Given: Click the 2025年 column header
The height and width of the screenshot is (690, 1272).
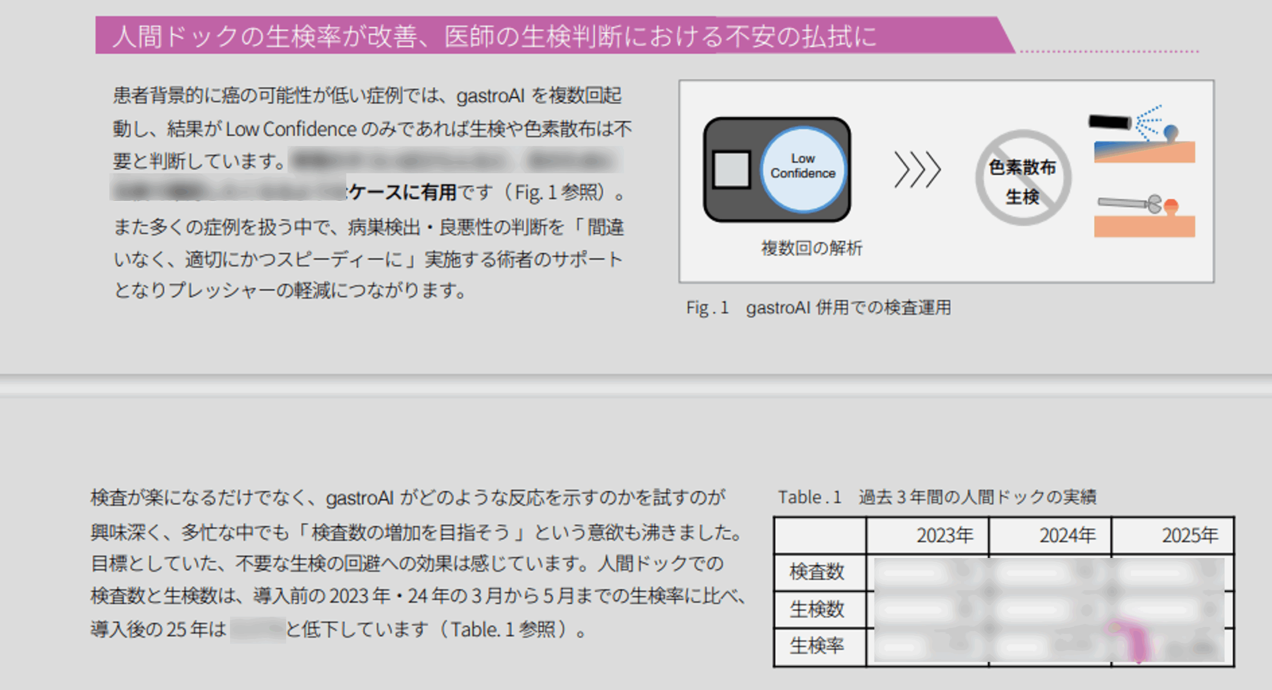Looking at the screenshot, I should [x=1190, y=536].
